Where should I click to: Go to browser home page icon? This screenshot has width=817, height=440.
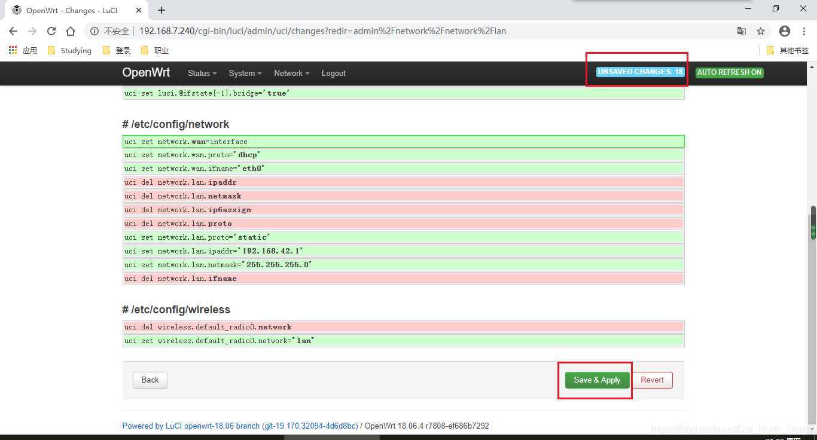pos(71,31)
